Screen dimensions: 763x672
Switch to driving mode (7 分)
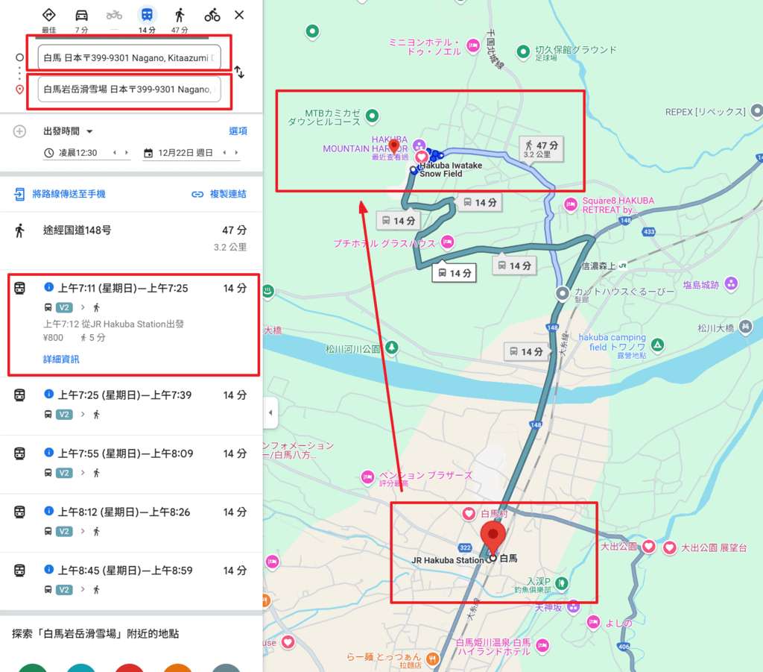[x=81, y=15]
